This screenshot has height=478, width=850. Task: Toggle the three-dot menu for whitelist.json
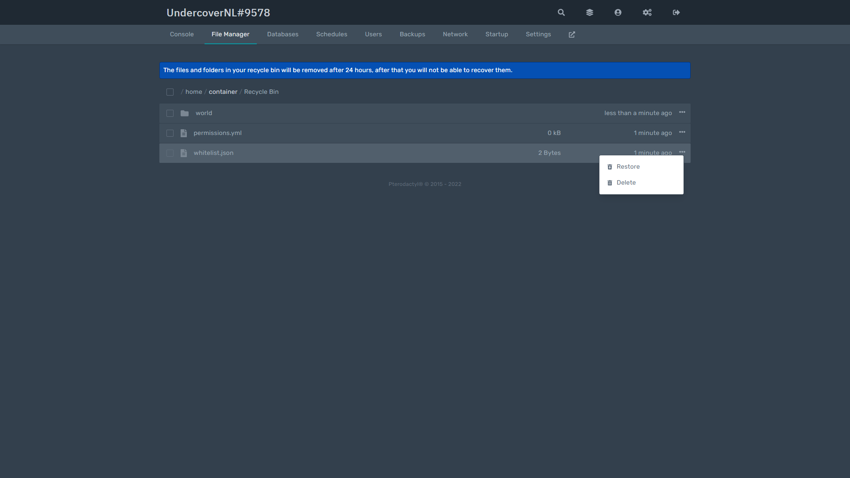click(682, 152)
